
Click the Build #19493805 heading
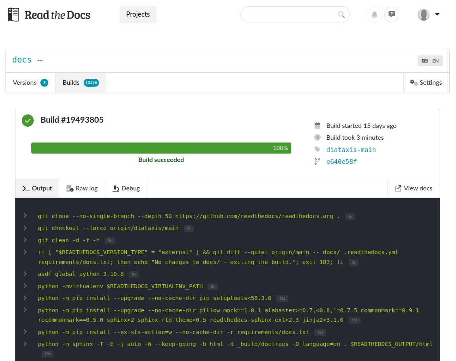tap(72, 120)
